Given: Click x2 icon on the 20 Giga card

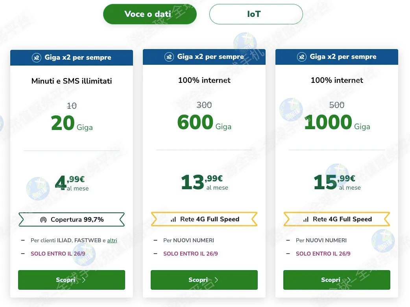Looking at the screenshot, I should [x=36, y=57].
